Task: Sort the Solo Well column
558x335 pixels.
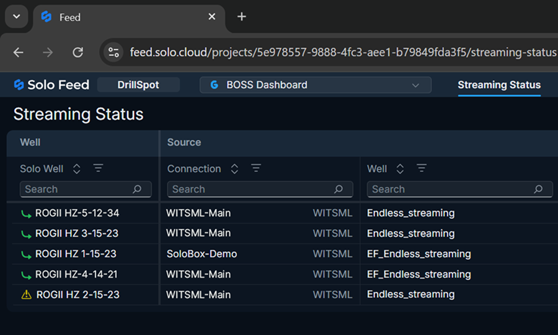Action: (76, 169)
